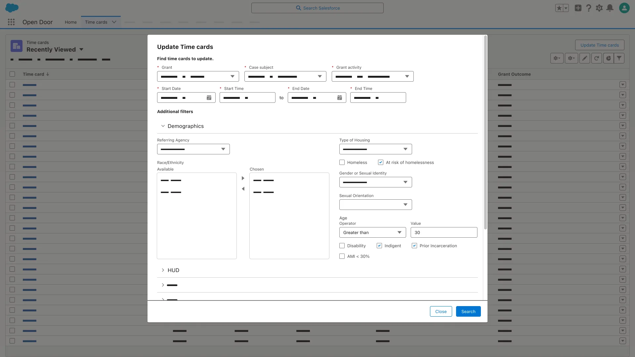
Task: Open the charts panel icon
Action: pos(609,58)
